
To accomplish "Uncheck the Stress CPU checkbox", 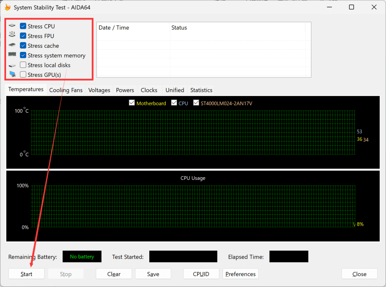I will tap(23, 26).
